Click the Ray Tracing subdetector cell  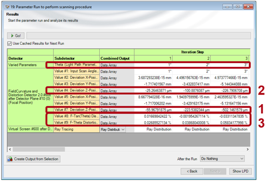pos(76,129)
